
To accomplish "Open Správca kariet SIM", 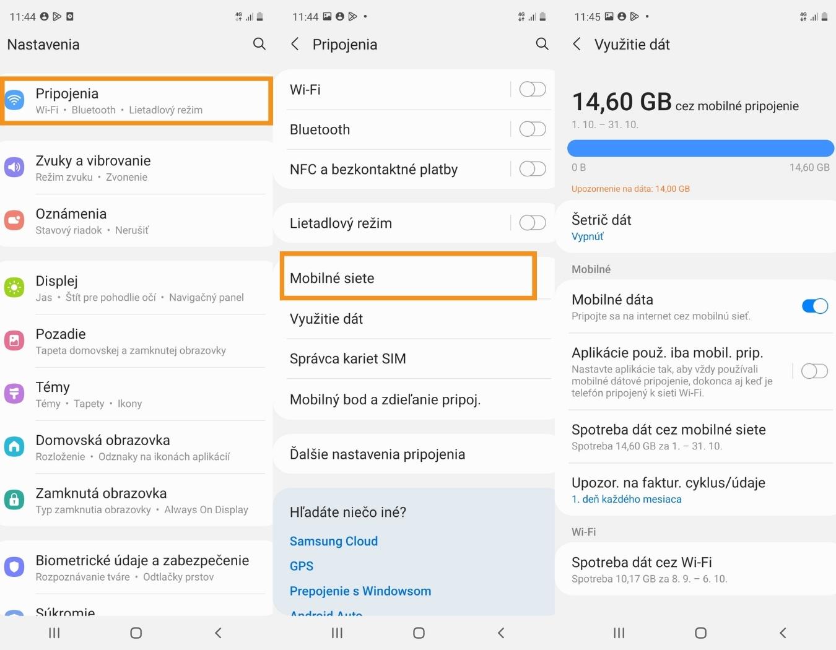I will pos(414,358).
